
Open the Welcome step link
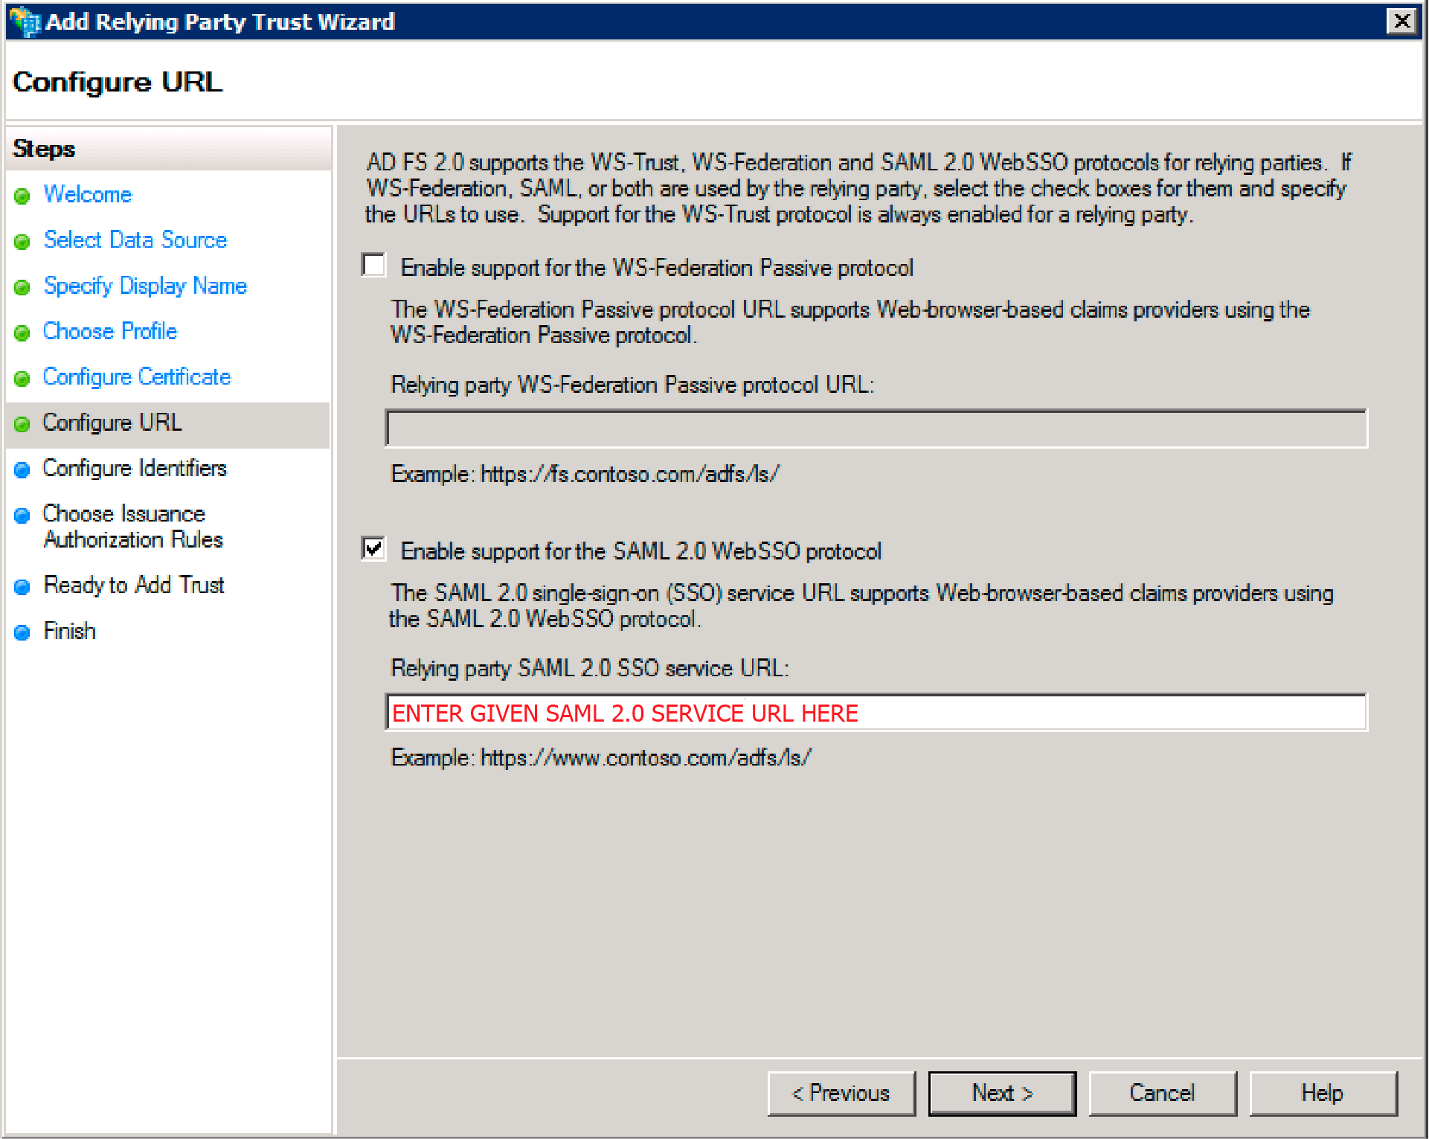88,195
